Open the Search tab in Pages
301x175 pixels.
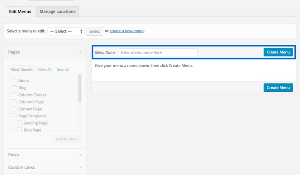coord(63,69)
